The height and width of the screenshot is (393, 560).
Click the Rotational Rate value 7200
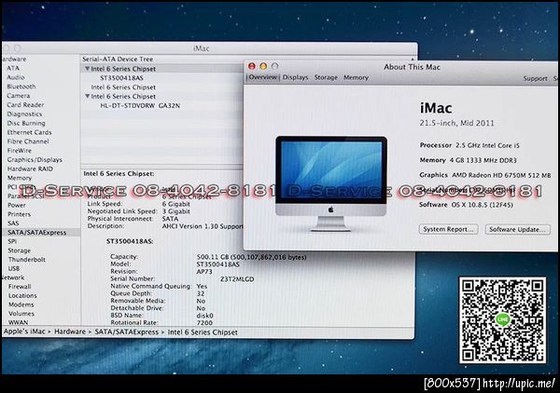tap(204, 322)
